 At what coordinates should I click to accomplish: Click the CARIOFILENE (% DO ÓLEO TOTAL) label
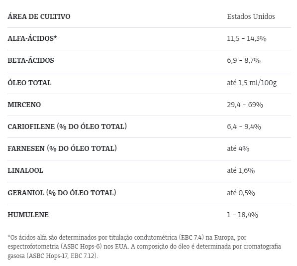click(x=67, y=127)
